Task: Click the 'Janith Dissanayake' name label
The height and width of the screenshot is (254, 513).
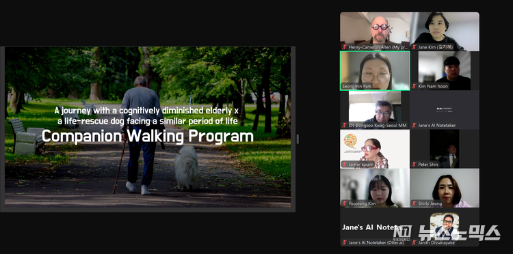Action: (x=436, y=242)
